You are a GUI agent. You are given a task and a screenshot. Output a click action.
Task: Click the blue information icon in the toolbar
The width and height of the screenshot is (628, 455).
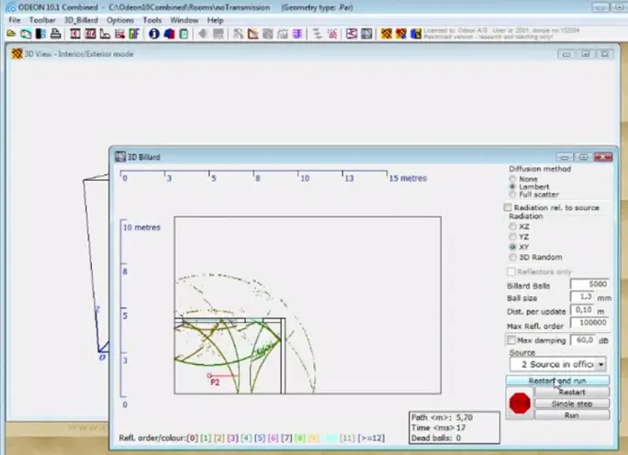[x=154, y=34]
